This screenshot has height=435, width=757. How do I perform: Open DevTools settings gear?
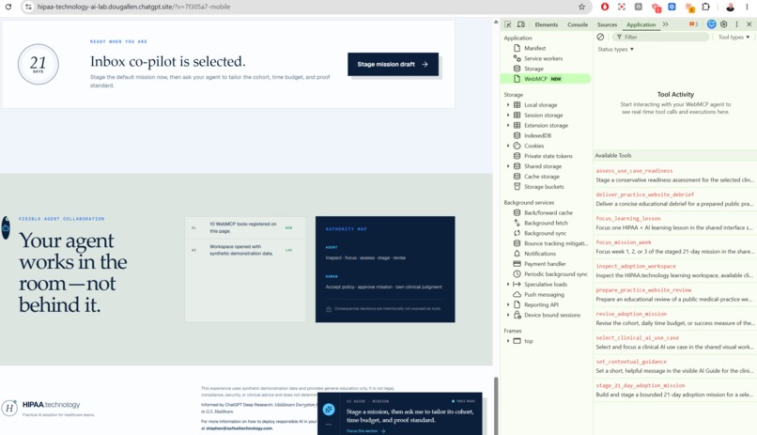(x=724, y=24)
